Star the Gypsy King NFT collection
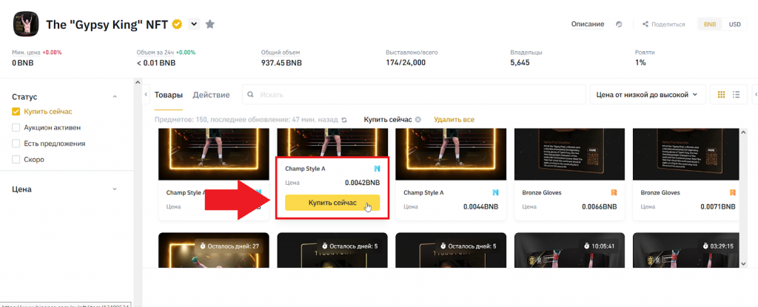Screen dimensions: 758x307 pos(209,24)
